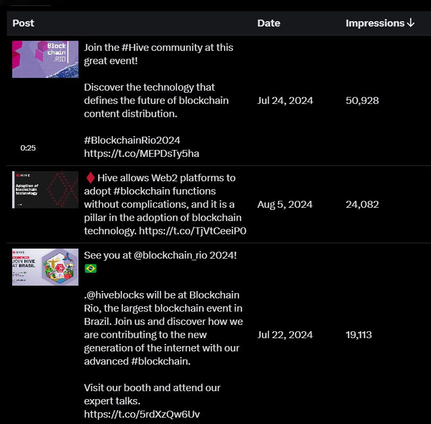Click the 0:25 video duration label

[28, 148]
